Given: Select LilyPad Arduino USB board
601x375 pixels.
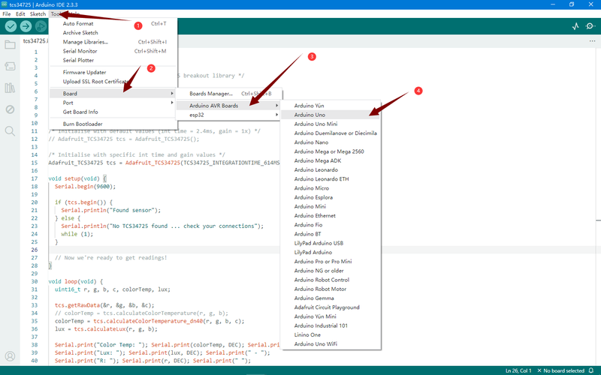Looking at the screenshot, I should (x=331, y=243).
